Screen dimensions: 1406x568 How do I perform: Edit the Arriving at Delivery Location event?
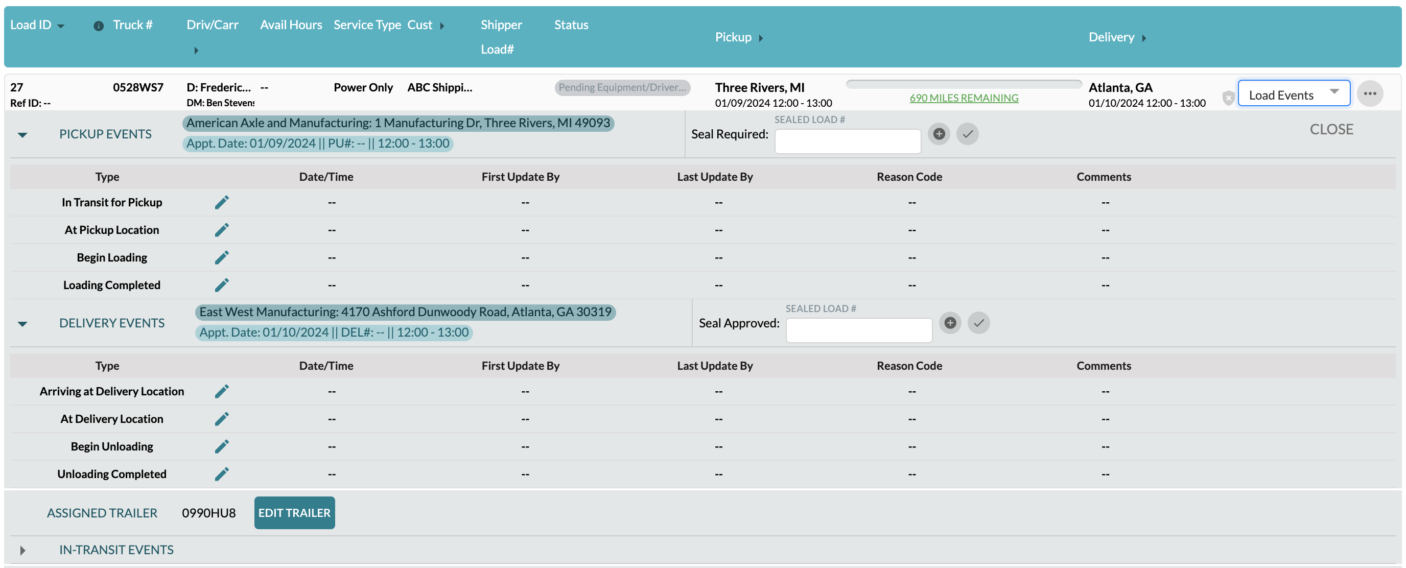(x=222, y=391)
